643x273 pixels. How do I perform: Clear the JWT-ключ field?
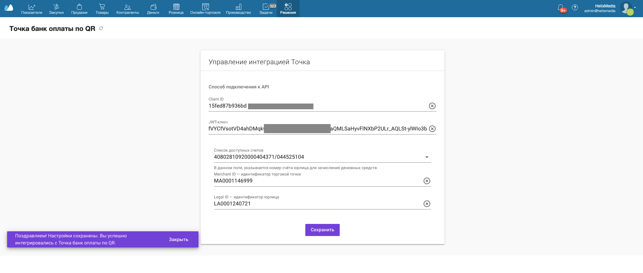point(432,129)
